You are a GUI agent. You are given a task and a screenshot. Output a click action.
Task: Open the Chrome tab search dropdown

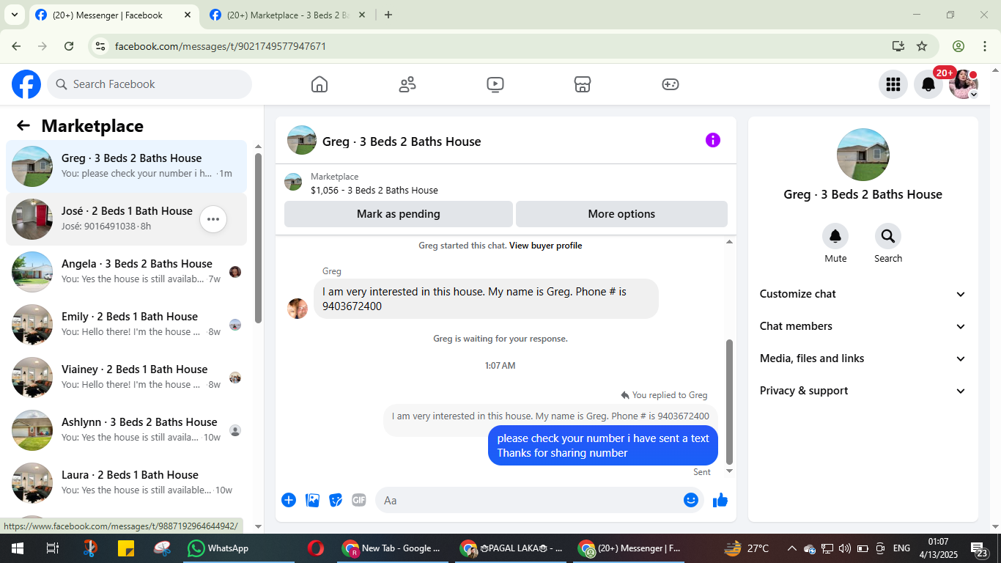tap(14, 15)
